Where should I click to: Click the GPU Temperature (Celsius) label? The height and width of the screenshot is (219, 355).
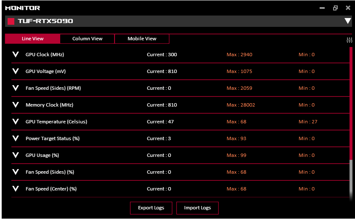(56, 122)
